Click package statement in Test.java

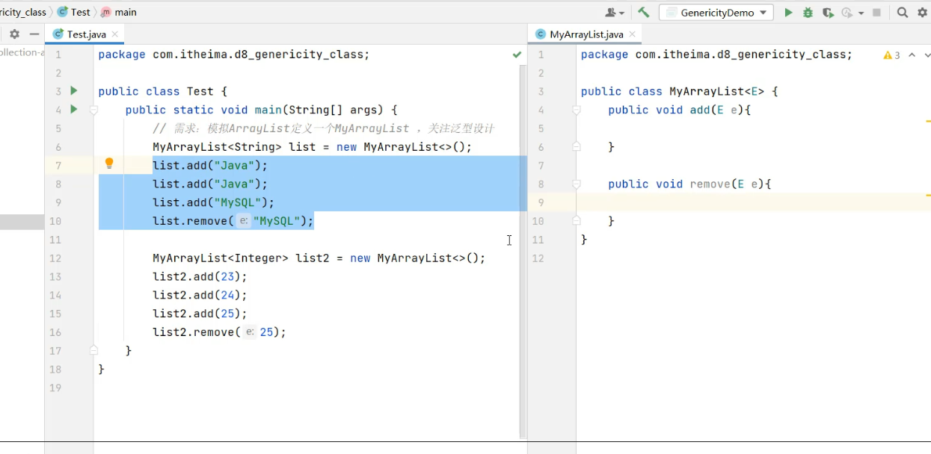point(234,55)
